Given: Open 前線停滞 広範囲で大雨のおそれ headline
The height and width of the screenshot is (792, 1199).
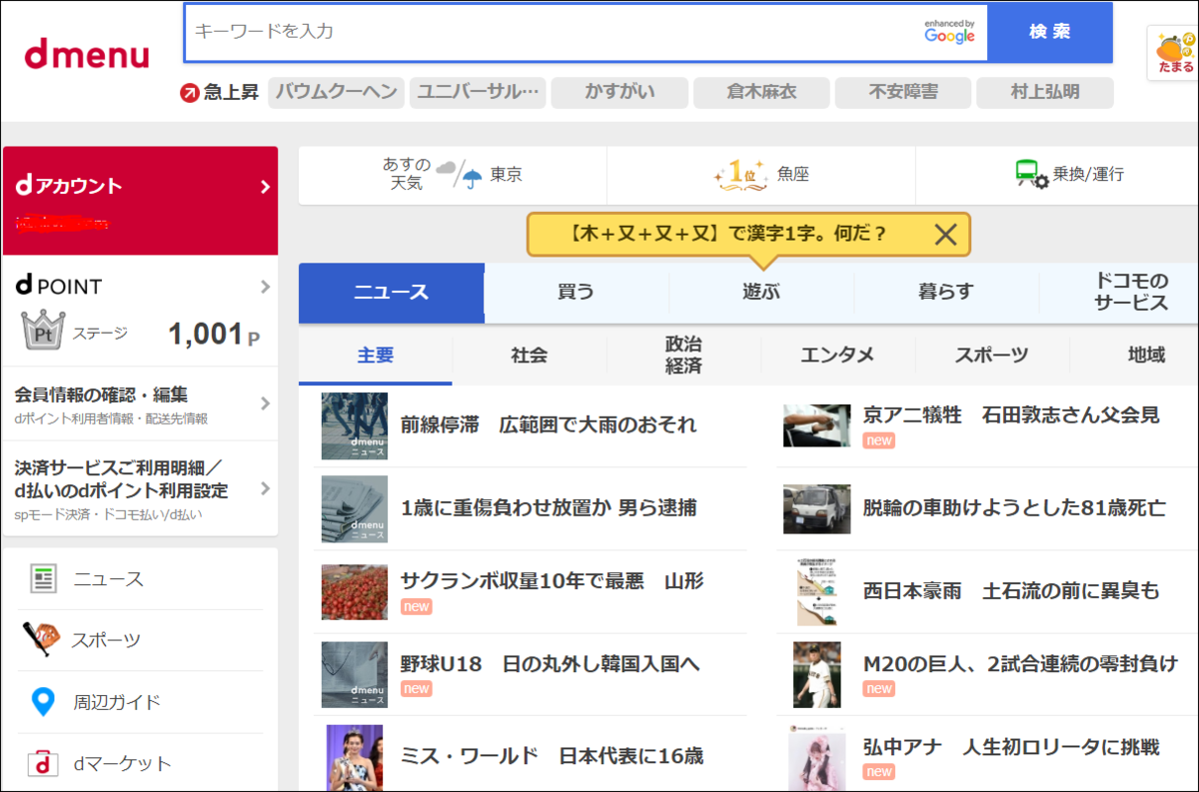Looking at the screenshot, I should [549, 424].
